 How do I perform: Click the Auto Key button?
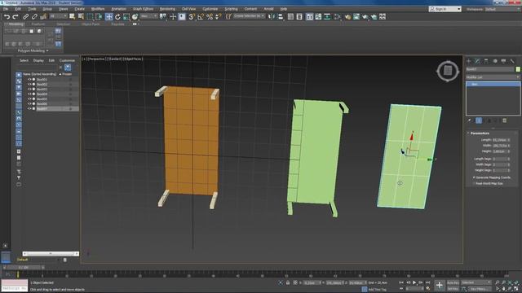pos(453,282)
